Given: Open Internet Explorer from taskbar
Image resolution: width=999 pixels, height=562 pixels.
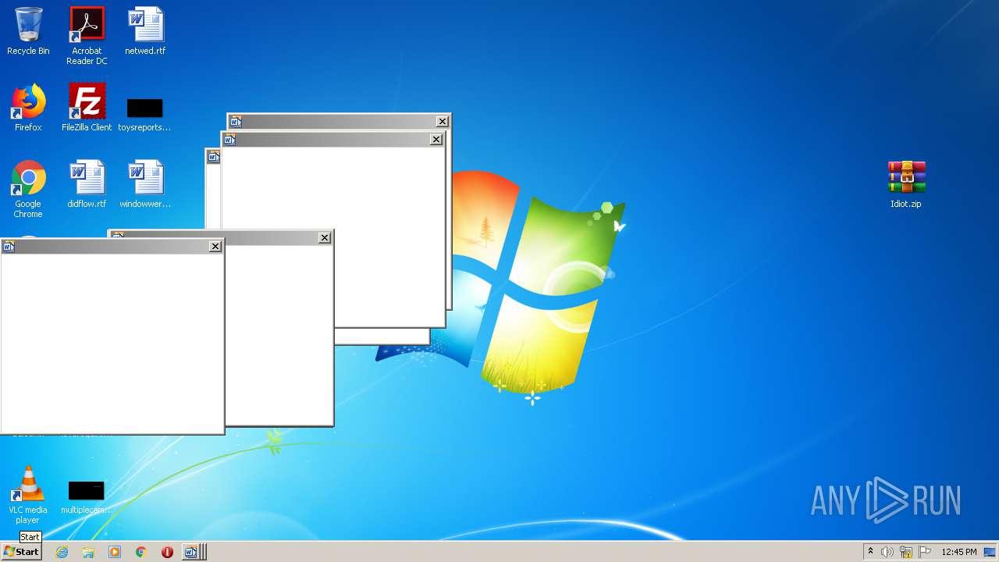Looking at the screenshot, I should click(x=62, y=552).
